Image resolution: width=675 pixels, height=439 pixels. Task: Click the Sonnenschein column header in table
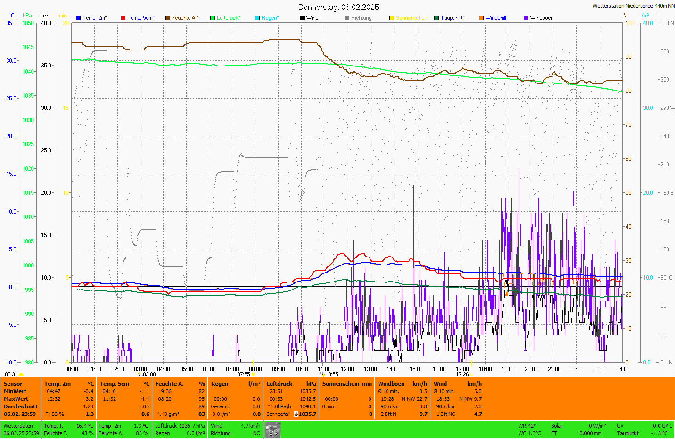tap(340, 384)
